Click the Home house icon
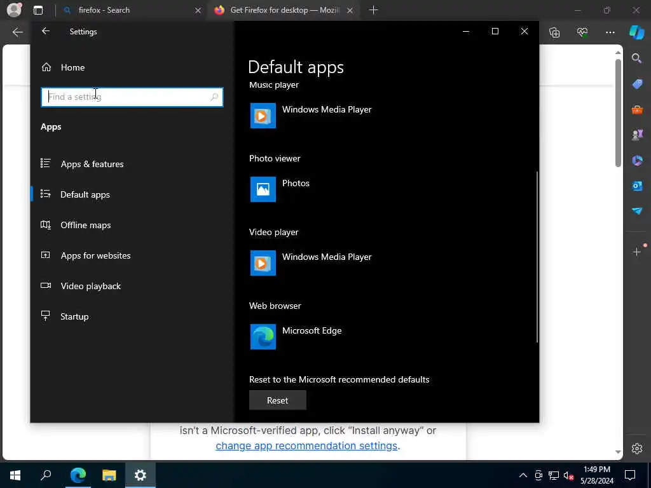 tap(46, 67)
